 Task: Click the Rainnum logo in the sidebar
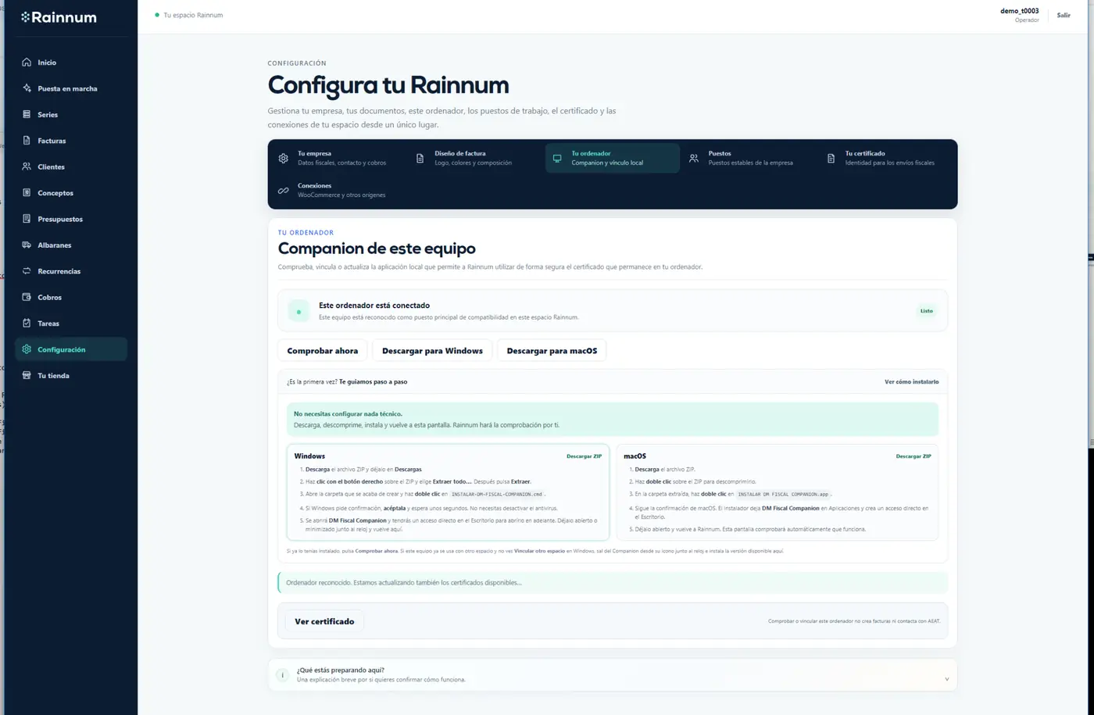(x=59, y=17)
